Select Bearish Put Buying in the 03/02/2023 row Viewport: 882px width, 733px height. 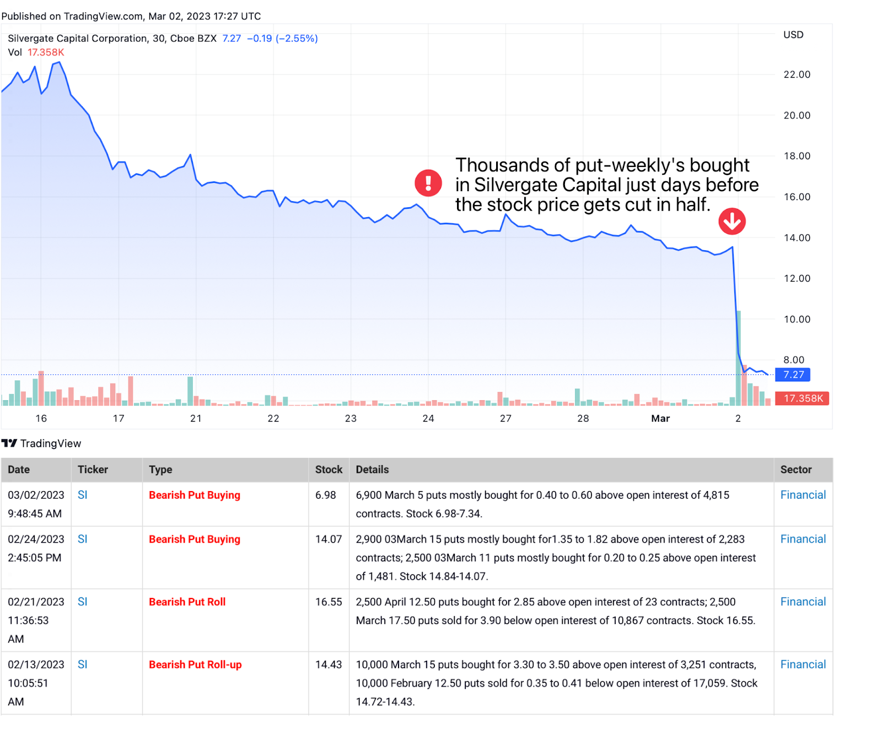[x=195, y=495]
